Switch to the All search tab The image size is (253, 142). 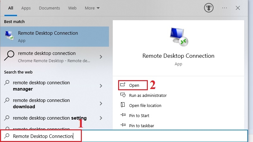(11, 8)
